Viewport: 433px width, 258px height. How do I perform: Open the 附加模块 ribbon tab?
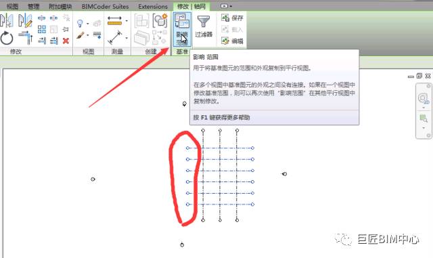click(60, 6)
